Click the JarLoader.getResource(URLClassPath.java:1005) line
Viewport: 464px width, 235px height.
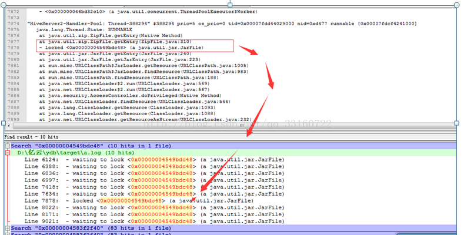click(144, 66)
